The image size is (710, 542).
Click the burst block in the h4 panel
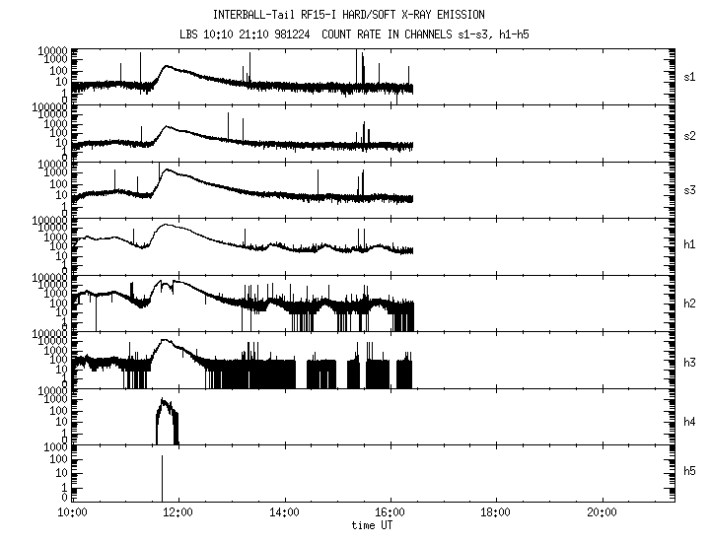[x=168, y=422]
